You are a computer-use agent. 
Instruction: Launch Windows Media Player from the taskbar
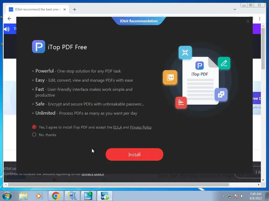tap(39, 196)
